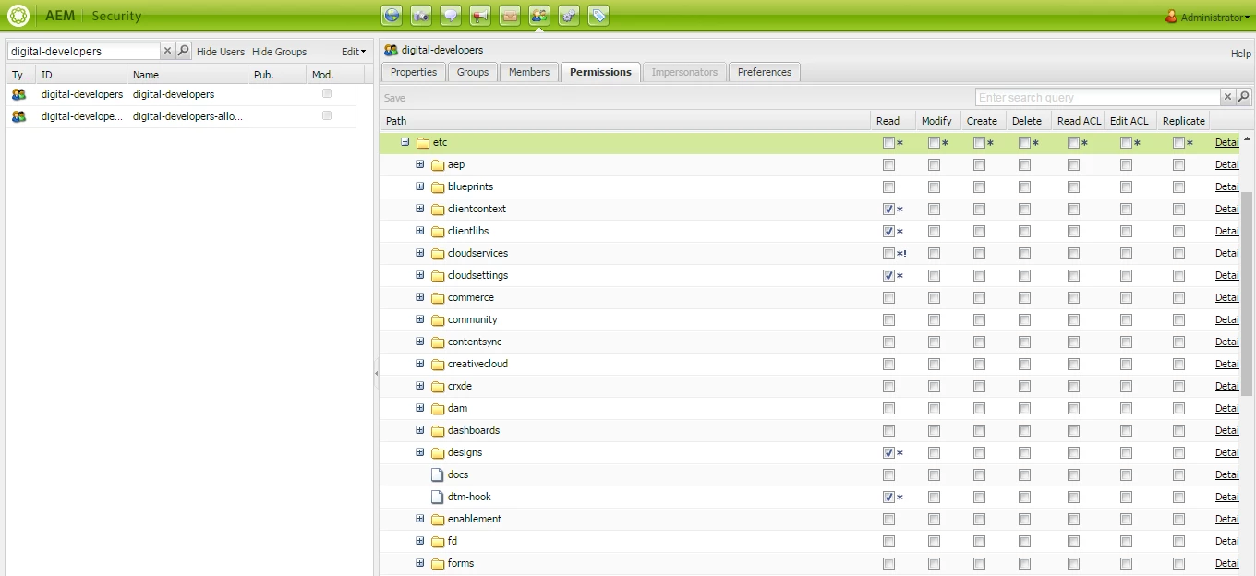This screenshot has width=1256, height=576.
Task: Click the designs folder icon
Action: (x=438, y=453)
